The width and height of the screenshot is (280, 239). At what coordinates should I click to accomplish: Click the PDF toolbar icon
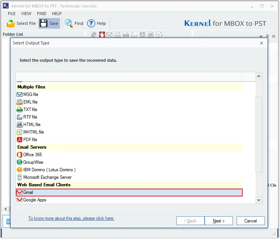point(142,35)
